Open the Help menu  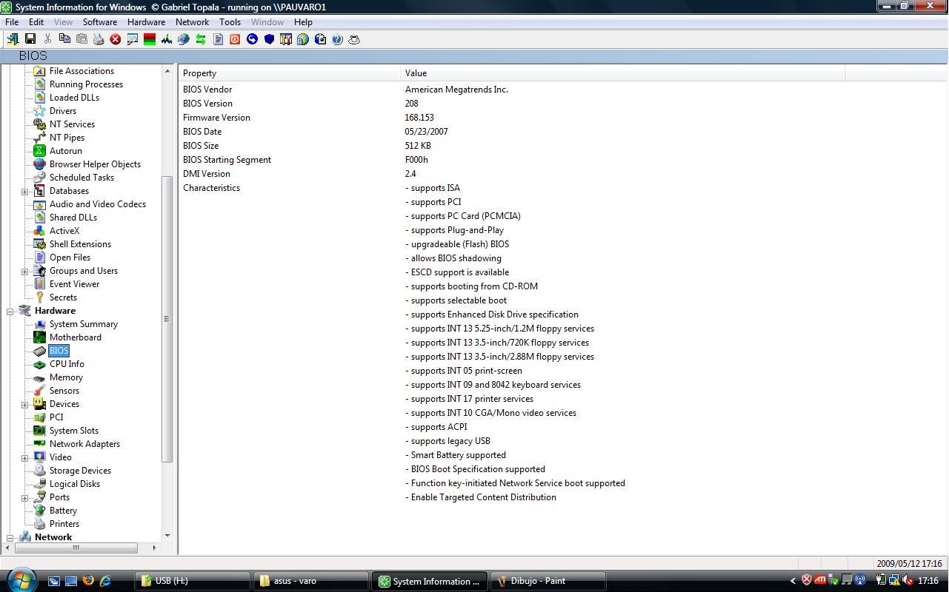[303, 22]
